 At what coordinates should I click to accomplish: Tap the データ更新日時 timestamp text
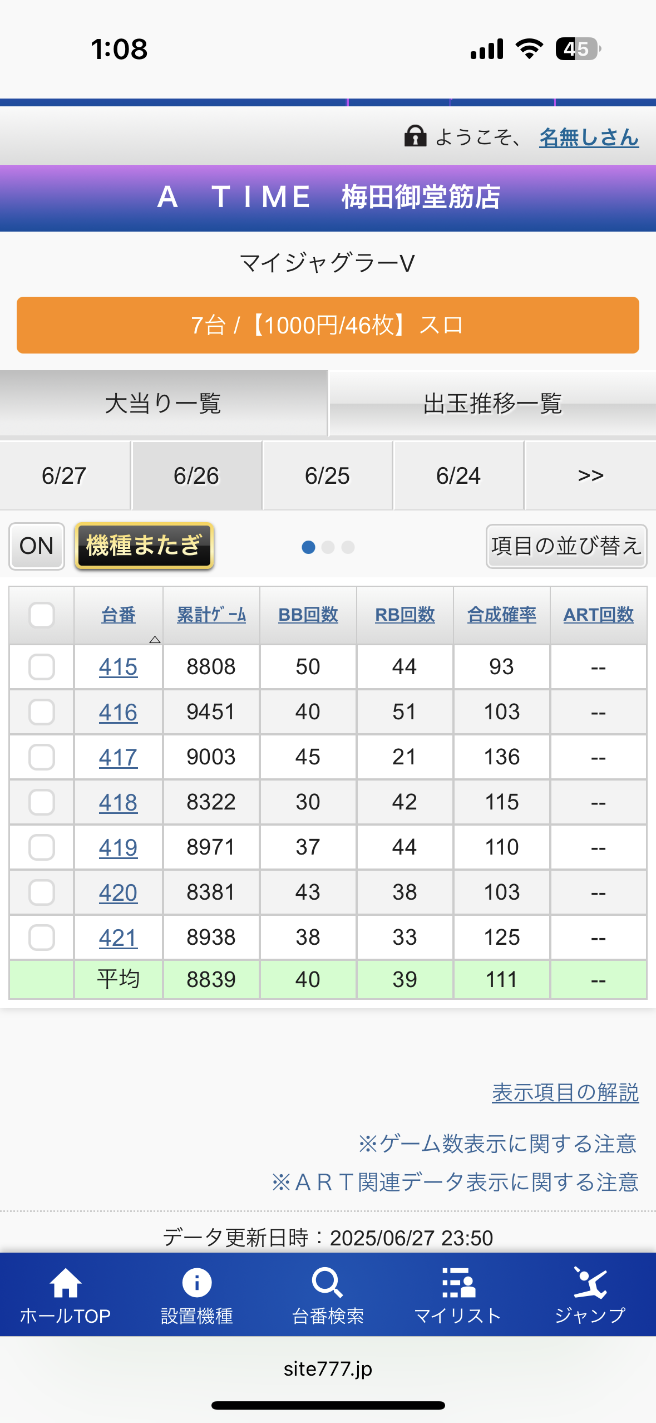(328, 1238)
